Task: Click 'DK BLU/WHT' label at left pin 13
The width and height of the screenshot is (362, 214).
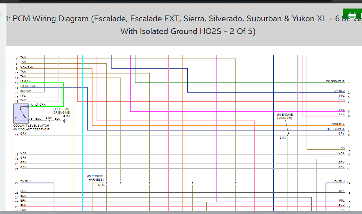Action: (x=29, y=86)
